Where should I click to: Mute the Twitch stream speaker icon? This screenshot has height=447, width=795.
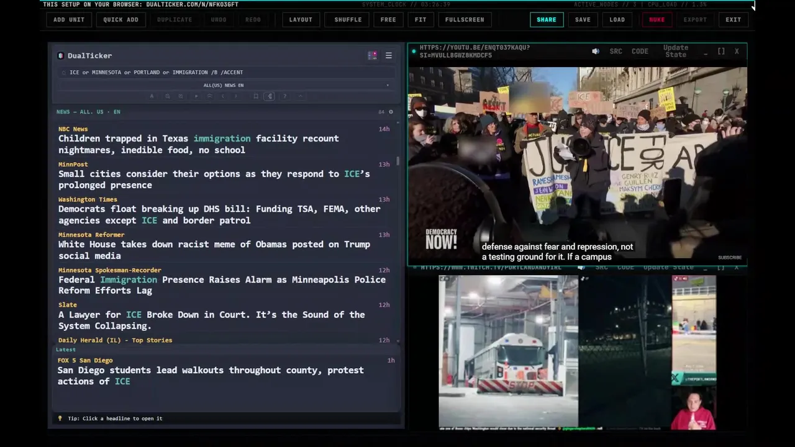581,268
